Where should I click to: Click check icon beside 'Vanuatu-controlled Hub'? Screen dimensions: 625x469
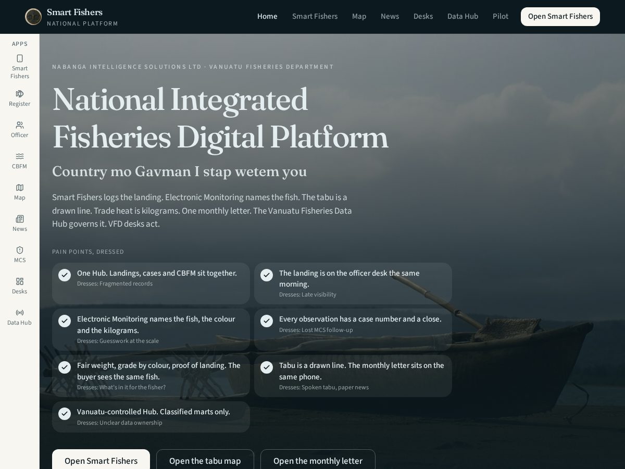click(x=65, y=413)
